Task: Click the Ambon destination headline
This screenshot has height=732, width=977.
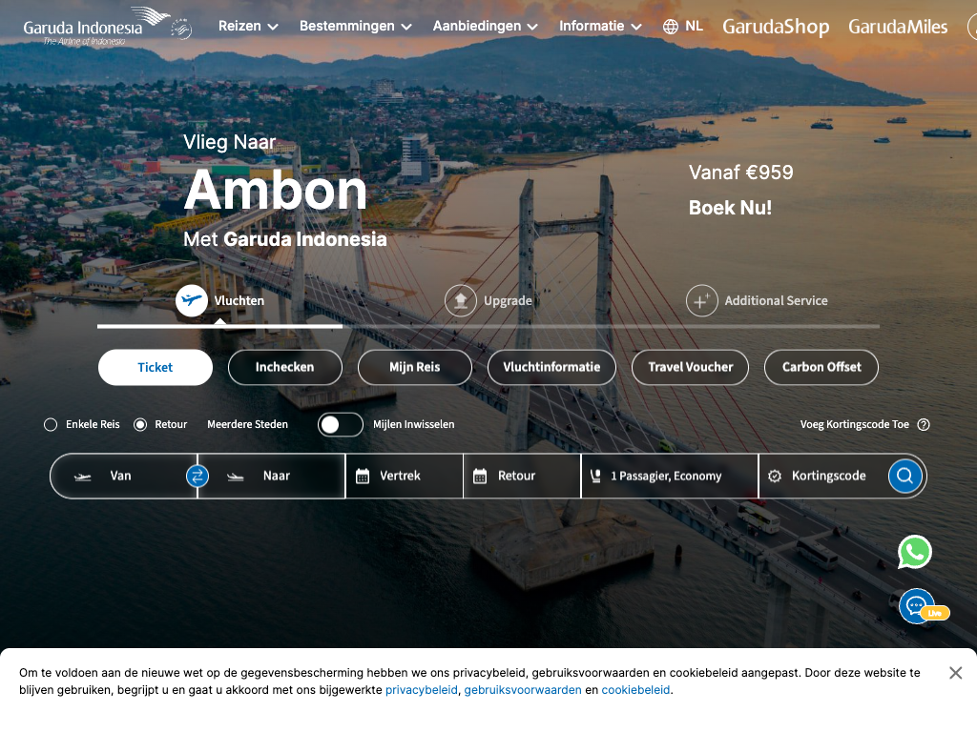Action: 276,191
